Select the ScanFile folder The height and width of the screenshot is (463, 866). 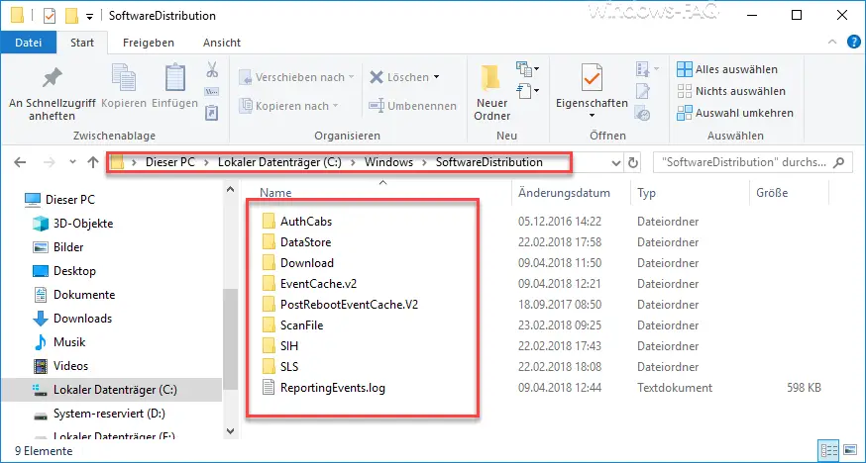coord(301,325)
